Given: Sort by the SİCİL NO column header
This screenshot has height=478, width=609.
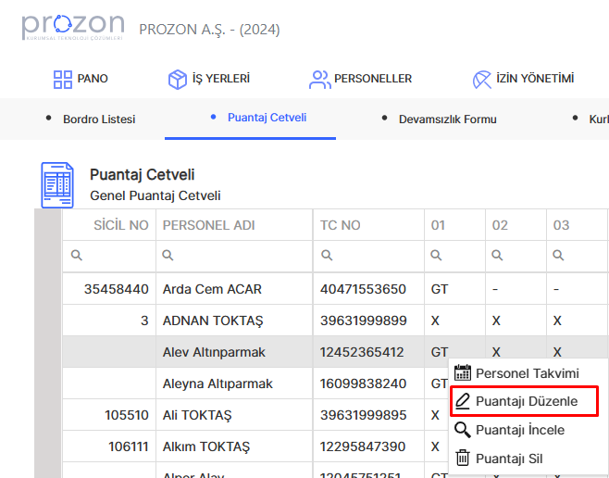Looking at the screenshot, I should click(120, 225).
